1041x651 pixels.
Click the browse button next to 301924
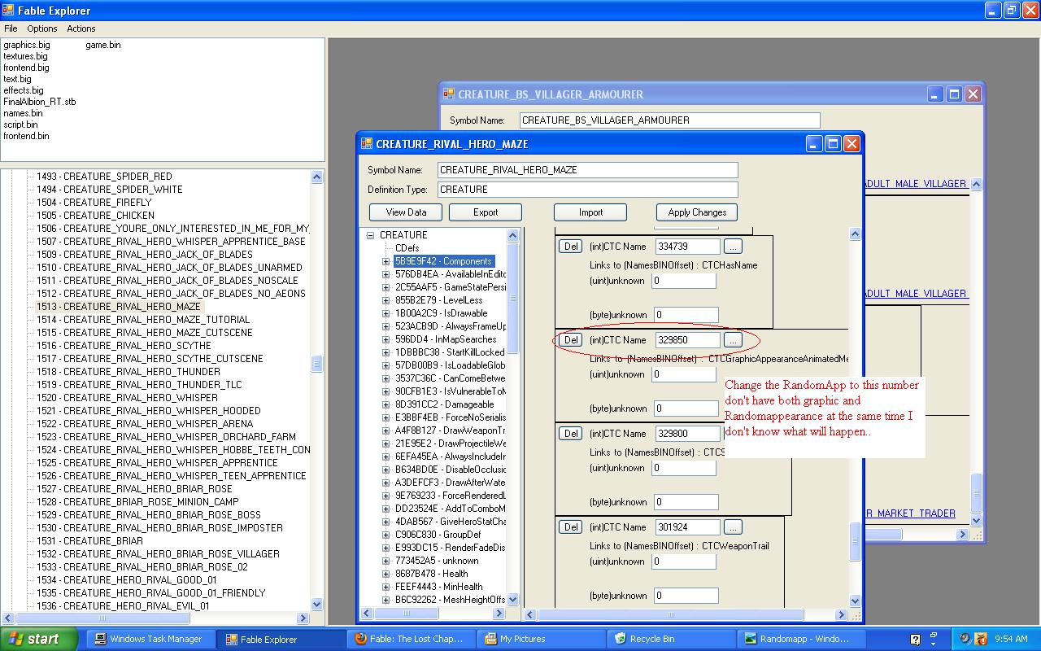(732, 527)
